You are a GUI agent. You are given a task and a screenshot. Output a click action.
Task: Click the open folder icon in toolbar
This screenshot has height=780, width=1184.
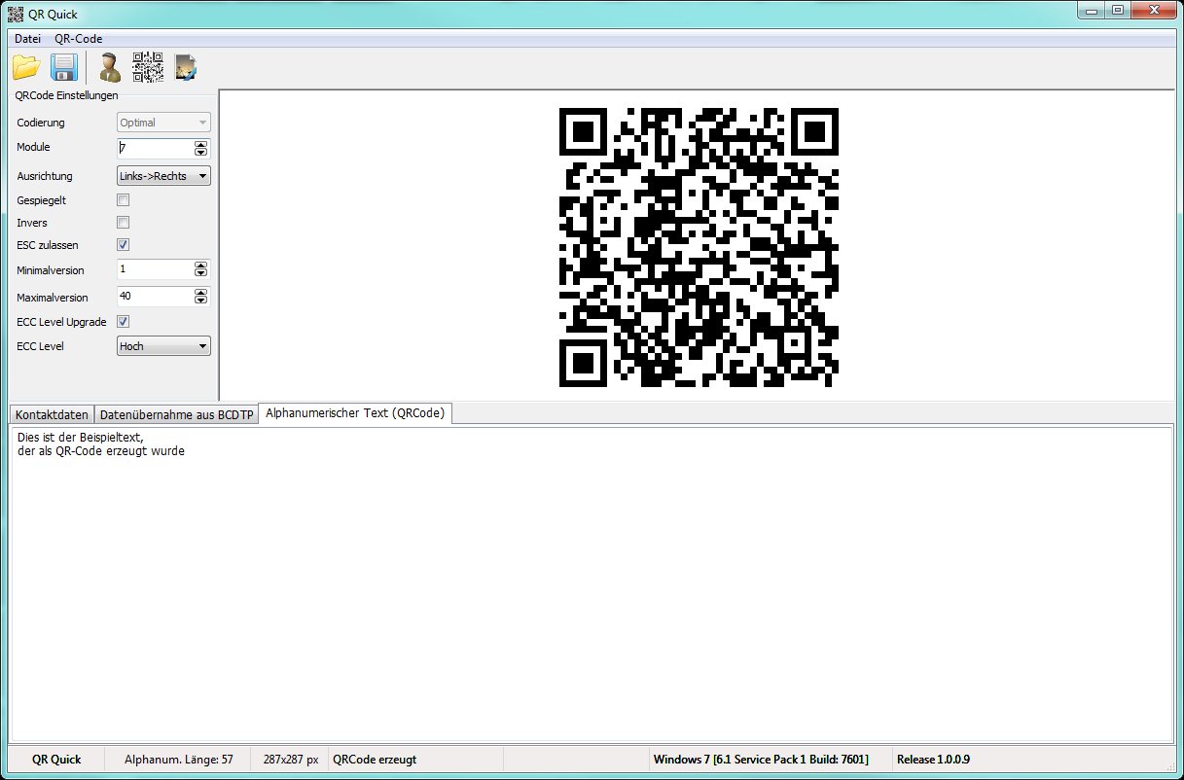coord(26,67)
